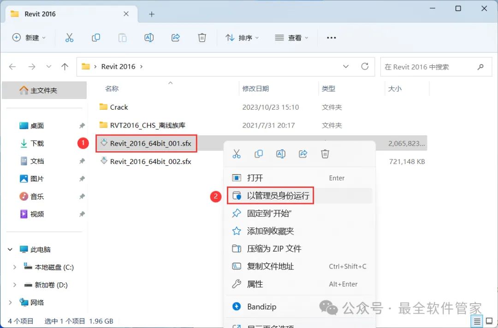This screenshot has height=328, width=498.
Task: Choose 打开 from the context menu
Action: (299, 178)
